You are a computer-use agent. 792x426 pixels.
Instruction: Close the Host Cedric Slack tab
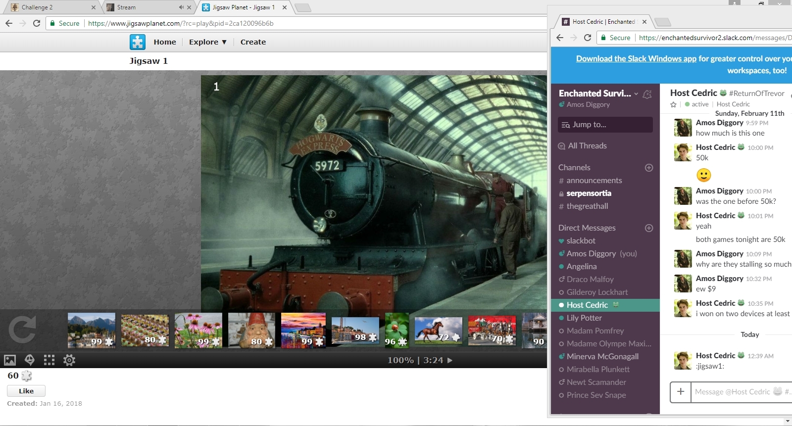point(644,22)
